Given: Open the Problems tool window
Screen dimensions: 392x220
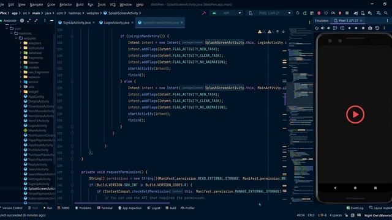Looking at the screenshot, I should point(83,208).
